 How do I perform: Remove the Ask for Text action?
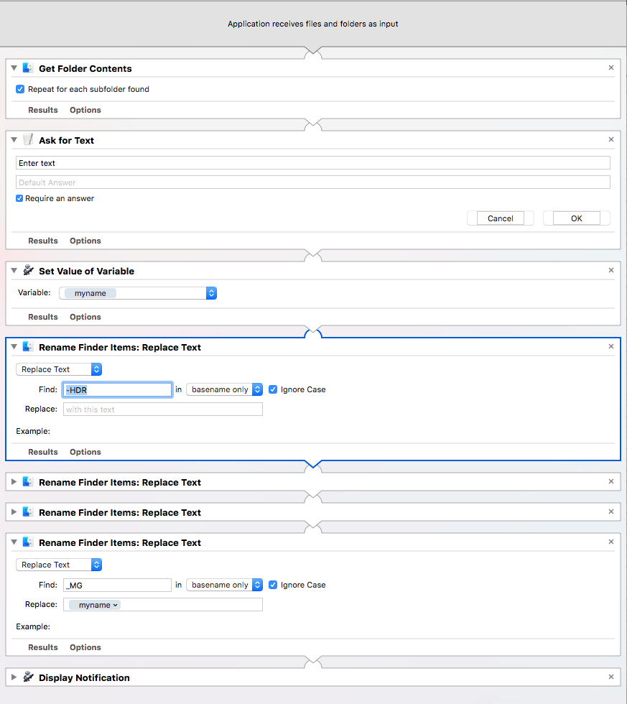(611, 139)
